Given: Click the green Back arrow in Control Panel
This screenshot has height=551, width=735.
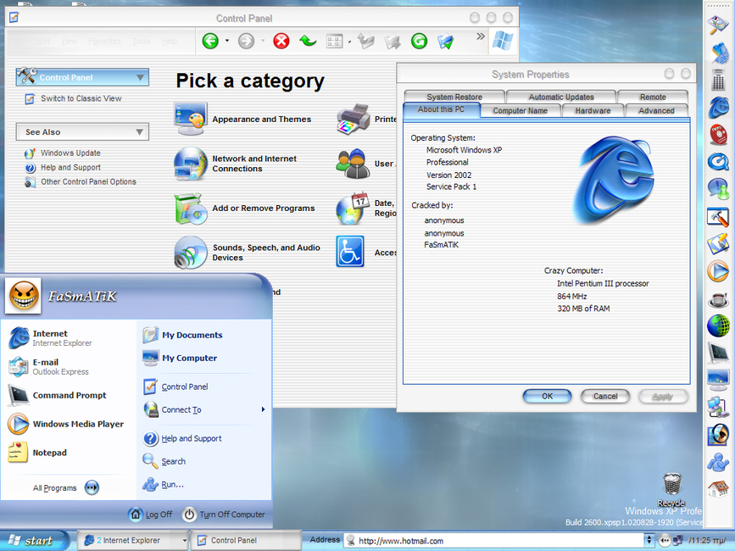Looking at the screenshot, I should coord(210,42).
